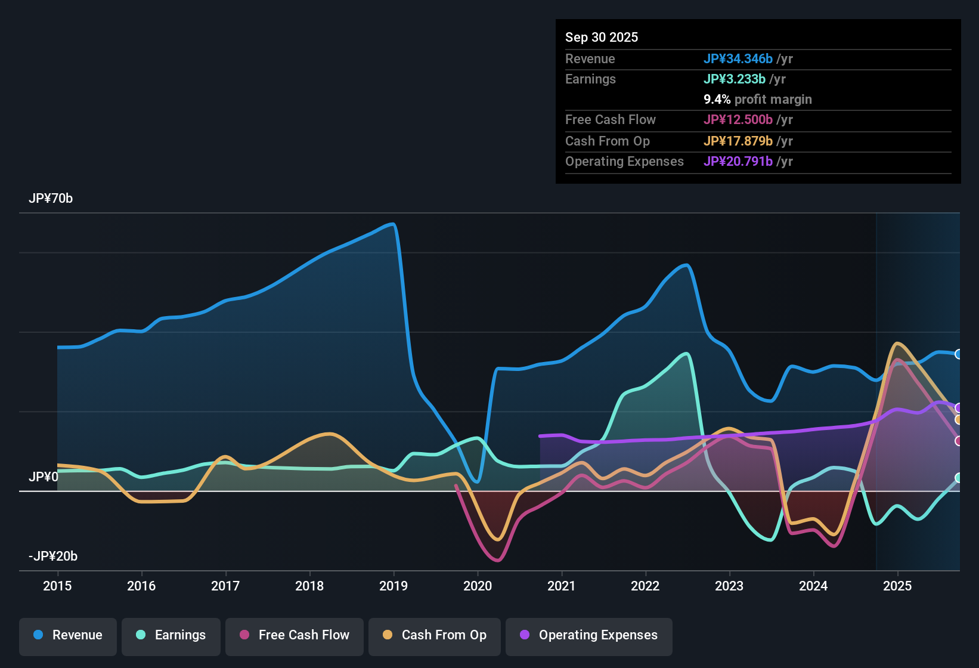Toggle the Revenue series visibility
Viewport: 979px width, 668px height.
point(67,635)
